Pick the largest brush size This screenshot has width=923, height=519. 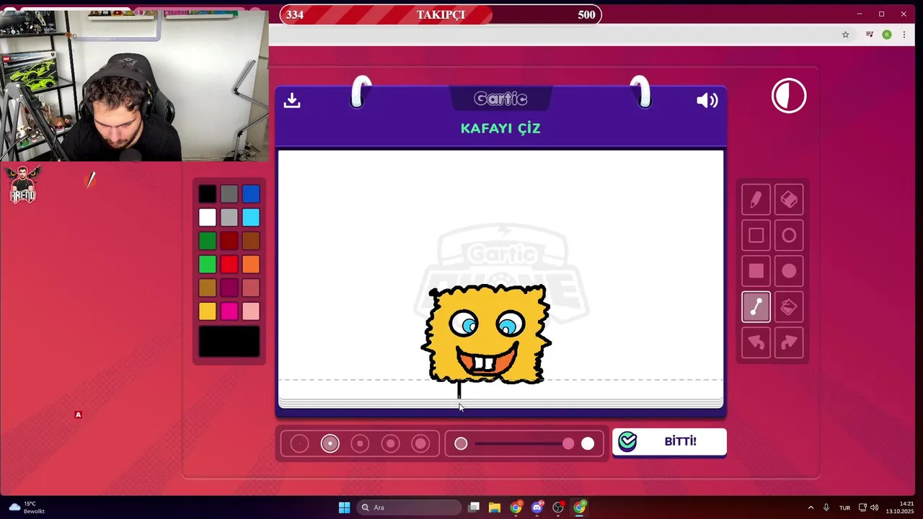(420, 444)
